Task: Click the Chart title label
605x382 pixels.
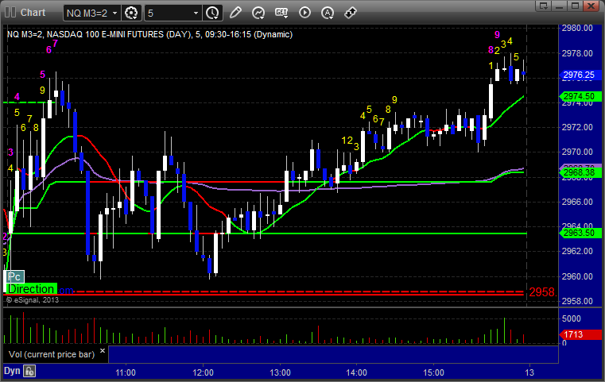Action: click(x=33, y=13)
